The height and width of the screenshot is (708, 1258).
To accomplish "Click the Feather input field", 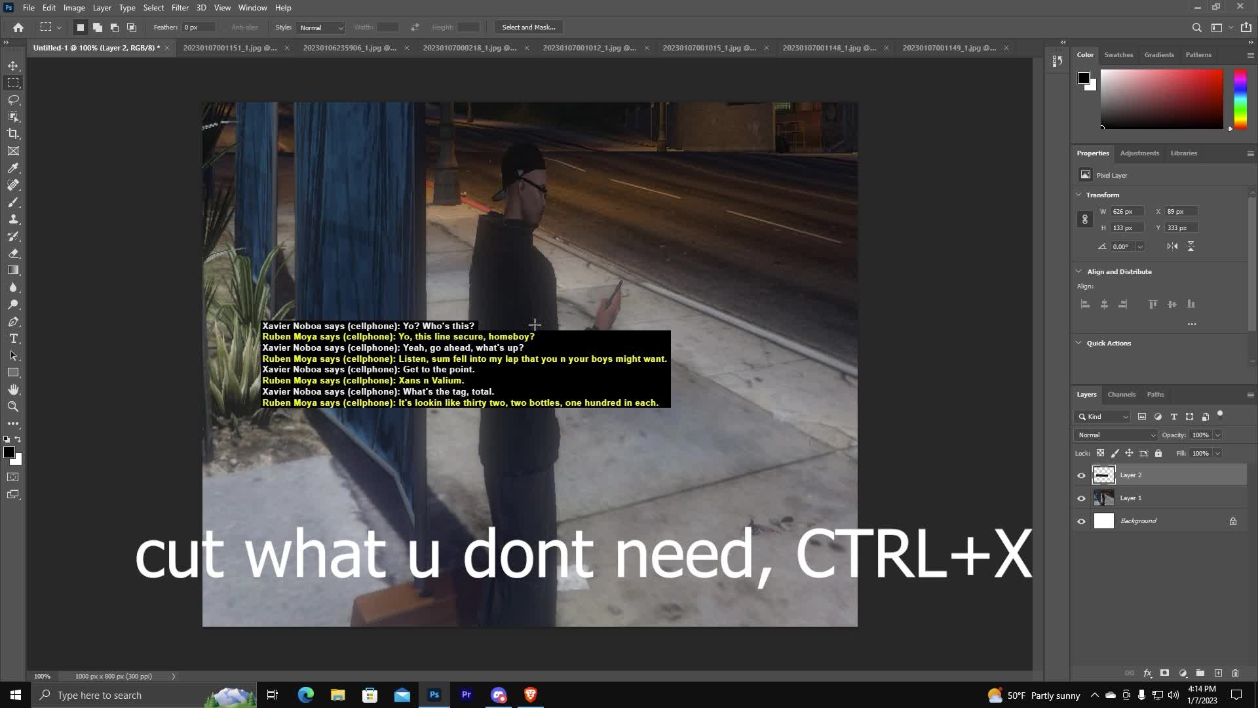I will [x=199, y=28].
